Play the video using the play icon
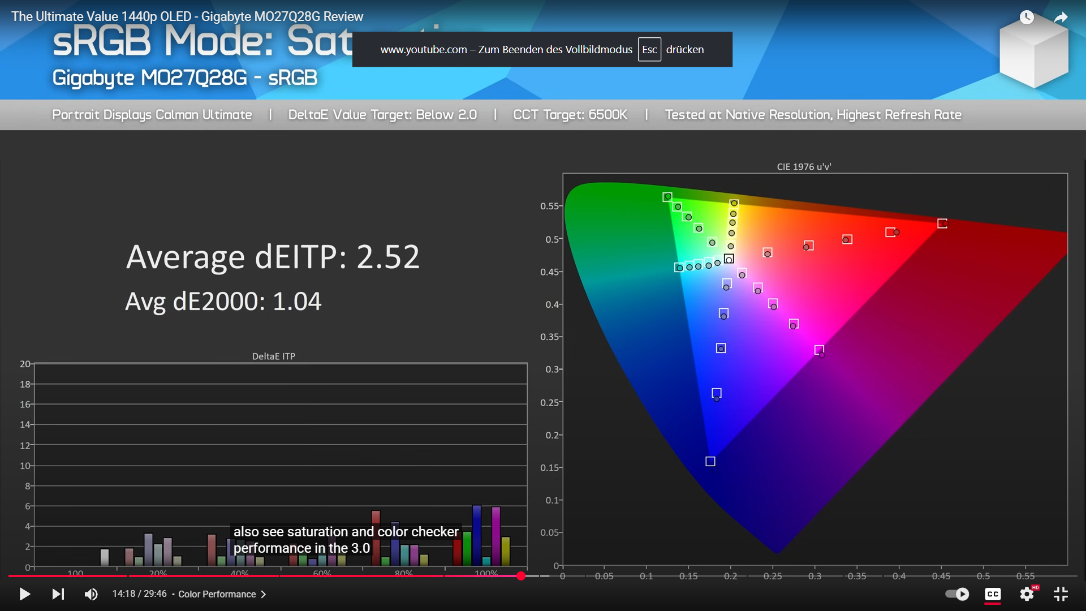This screenshot has width=1086, height=611. click(x=24, y=594)
